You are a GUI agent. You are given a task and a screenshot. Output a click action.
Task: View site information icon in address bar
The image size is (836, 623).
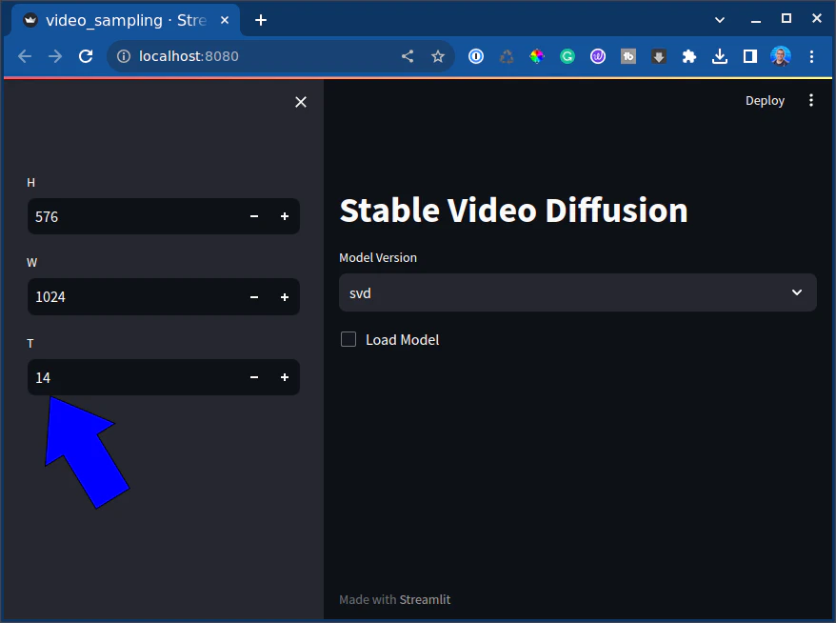124,56
